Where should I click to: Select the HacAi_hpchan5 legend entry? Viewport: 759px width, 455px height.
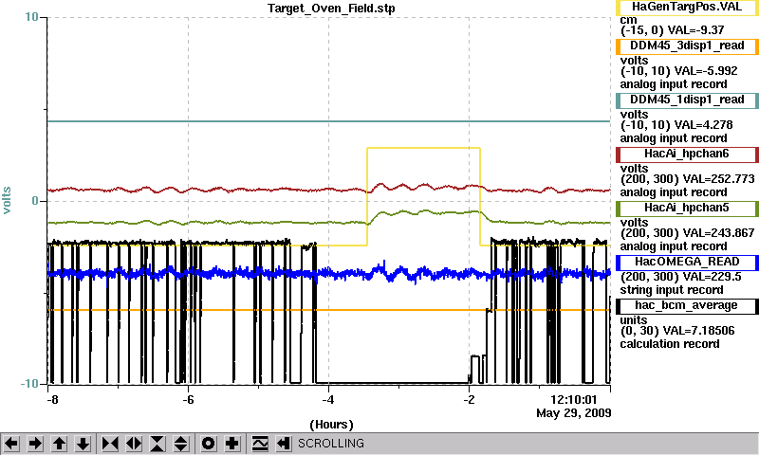[687, 209]
